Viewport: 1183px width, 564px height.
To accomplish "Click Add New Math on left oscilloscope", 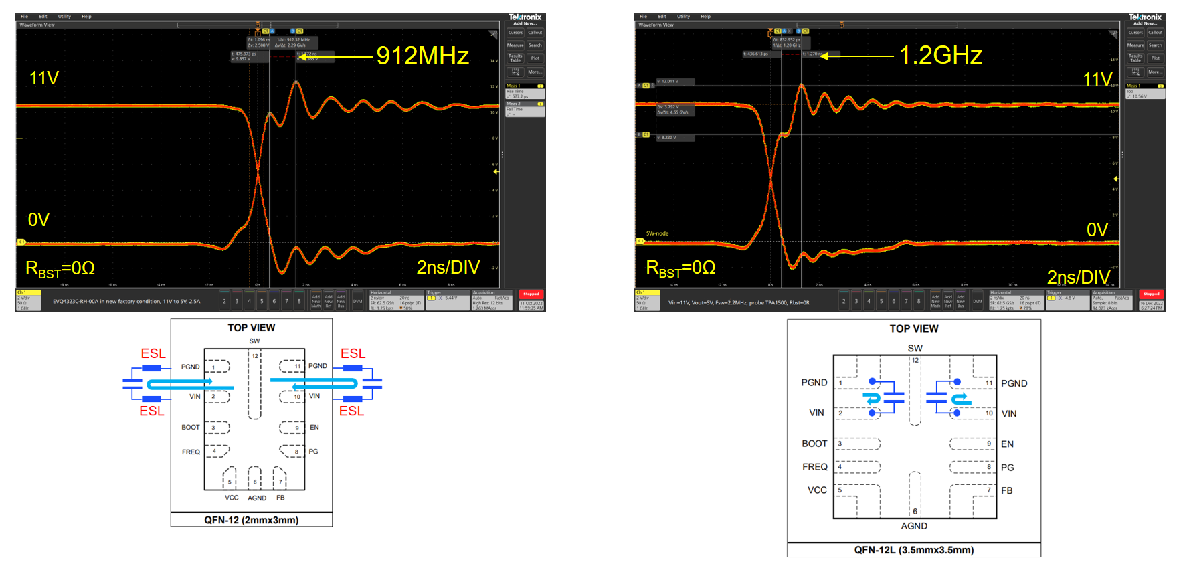I will tap(316, 301).
